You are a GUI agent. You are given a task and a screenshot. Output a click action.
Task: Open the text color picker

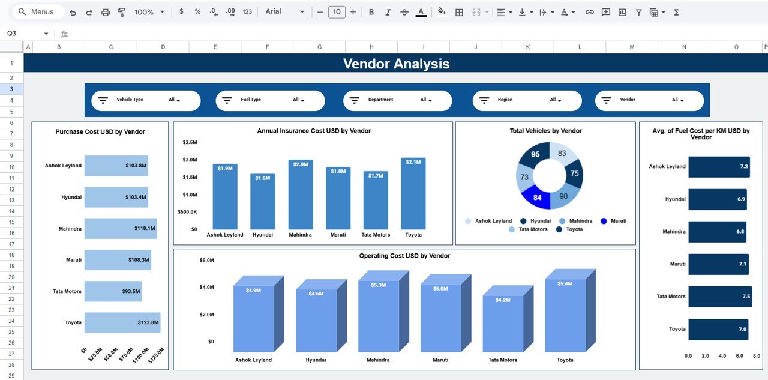coord(420,11)
